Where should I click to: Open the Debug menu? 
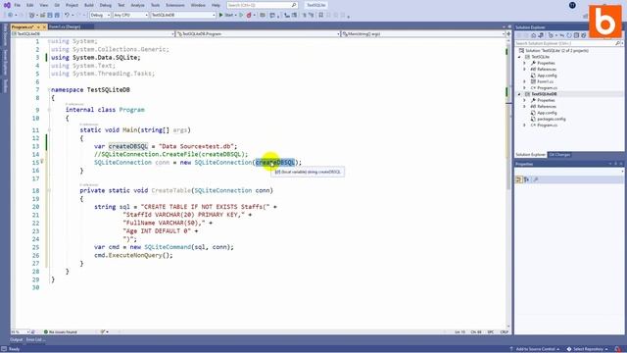tap(106, 5)
